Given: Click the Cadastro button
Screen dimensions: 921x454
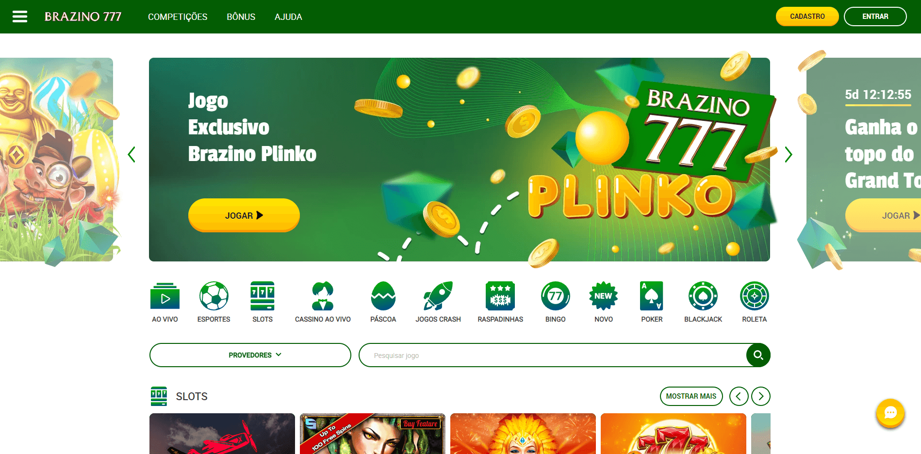Looking at the screenshot, I should point(807,16).
